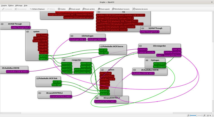Viewport: 214px width, 117px height.
Task: Click zoom-in magnifier beside zoom slider
Action: (204, 115)
